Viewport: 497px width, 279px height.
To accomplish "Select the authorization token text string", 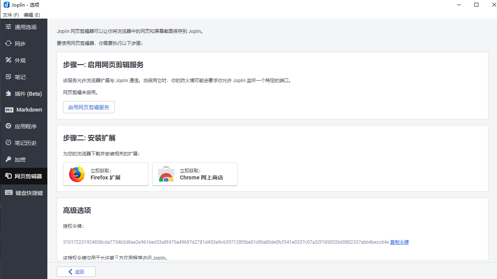I will point(226,242).
